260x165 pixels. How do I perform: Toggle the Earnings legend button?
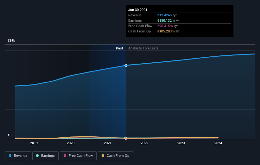tap(45, 156)
